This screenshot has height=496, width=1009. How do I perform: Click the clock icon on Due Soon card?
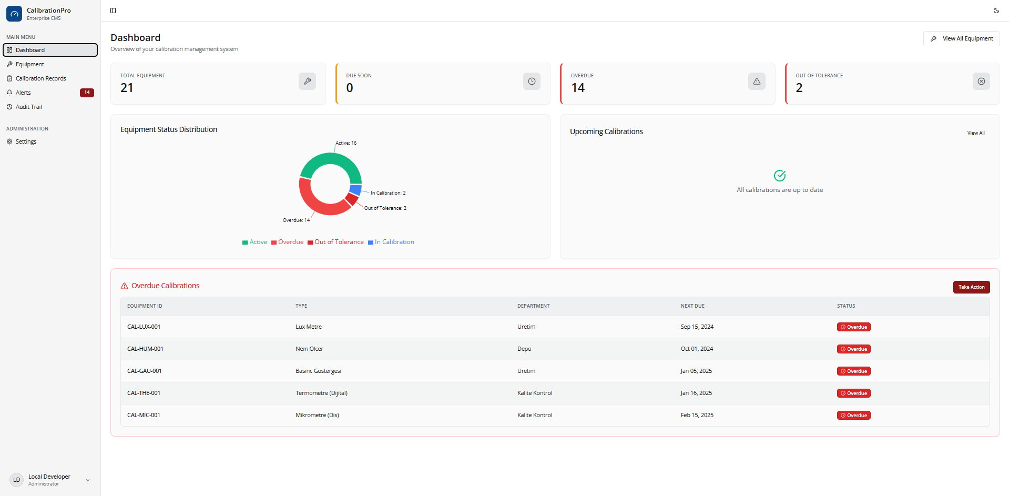point(532,81)
